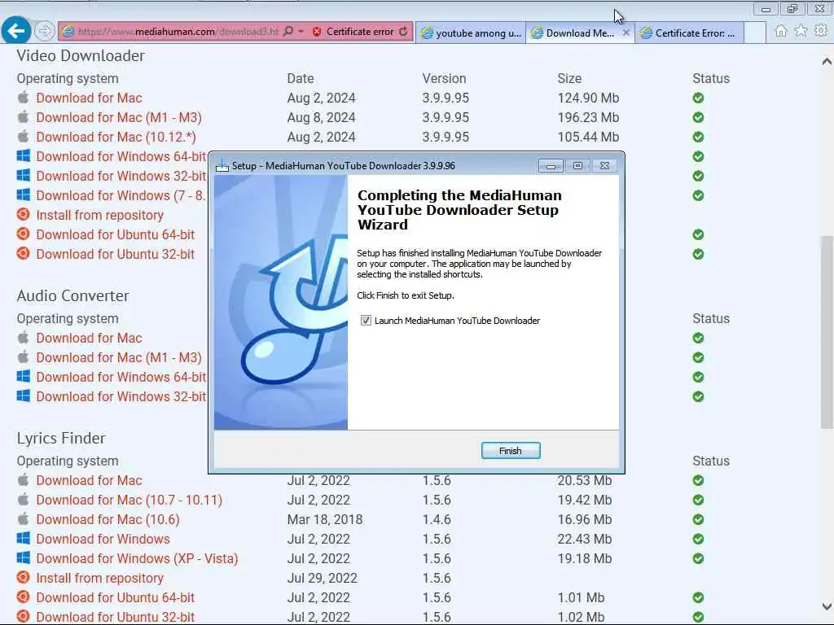Viewport: 834px width, 625px height.
Task: Click Apple icon beside Video Downloader 'Download for Mac'
Action: click(x=24, y=98)
